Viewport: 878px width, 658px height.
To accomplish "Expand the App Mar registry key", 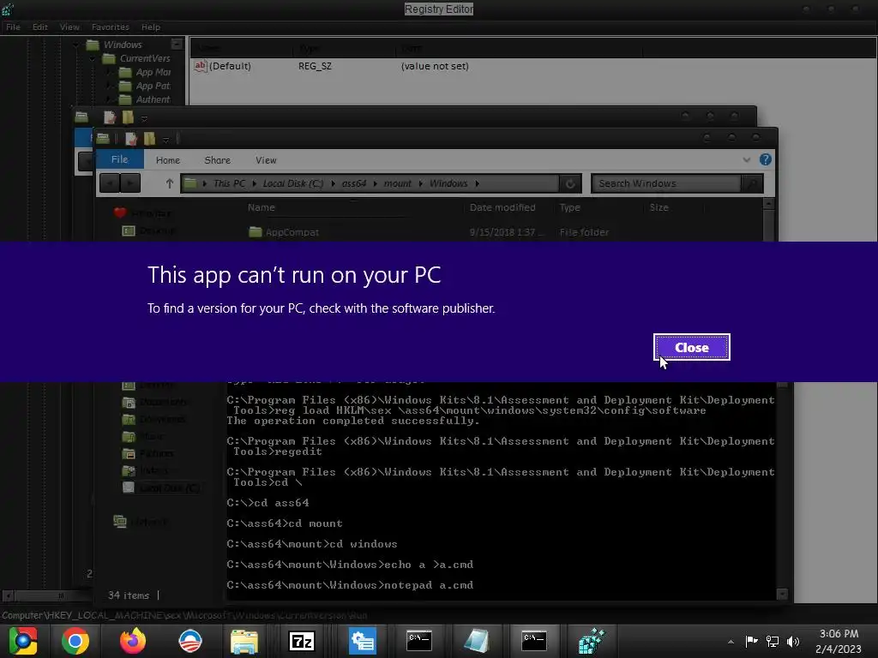I will coord(109,72).
